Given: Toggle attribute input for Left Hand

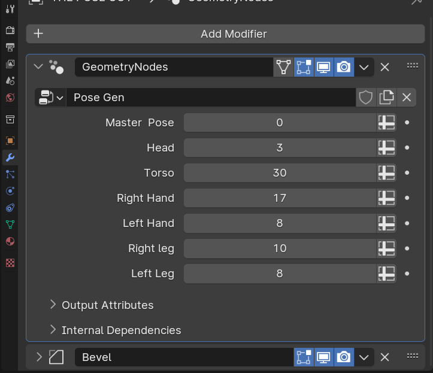Looking at the screenshot, I should 386,223.
